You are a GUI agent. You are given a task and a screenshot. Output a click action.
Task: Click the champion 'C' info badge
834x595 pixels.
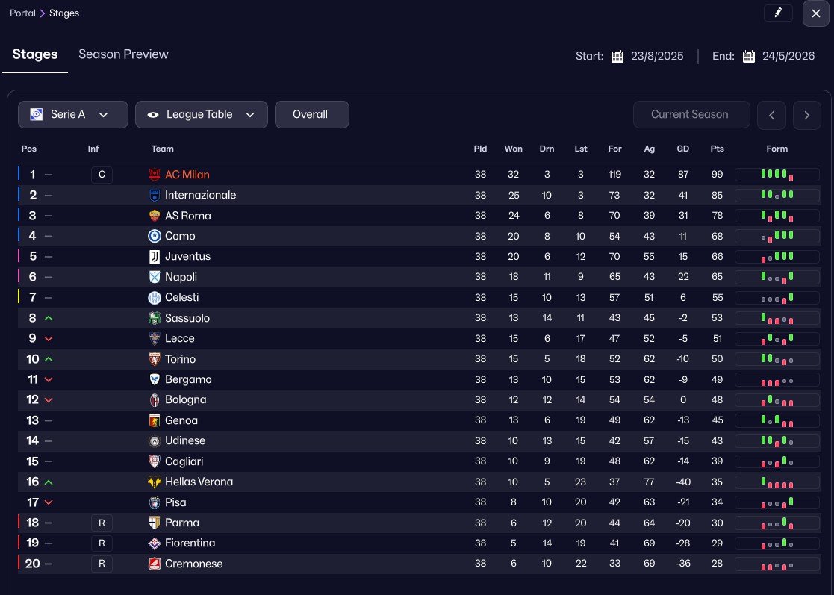point(102,175)
